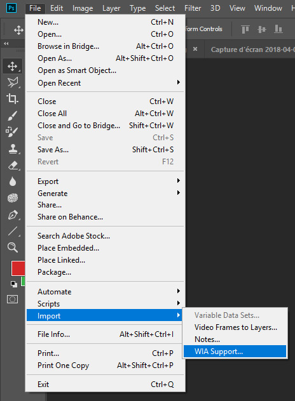
Task: Choose Print One Copy
Action: [105, 365]
